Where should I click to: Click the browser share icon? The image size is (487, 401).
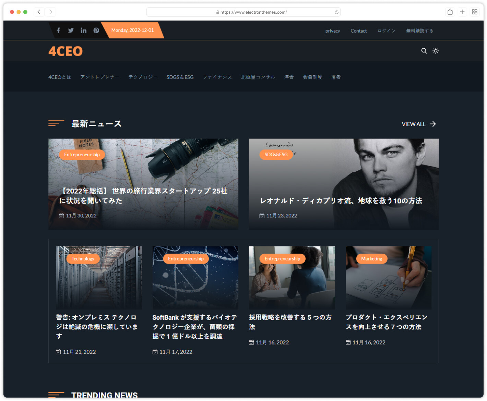(x=450, y=12)
